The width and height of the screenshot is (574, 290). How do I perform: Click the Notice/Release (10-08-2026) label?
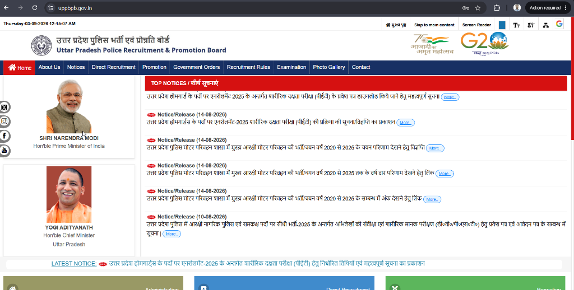point(192,217)
